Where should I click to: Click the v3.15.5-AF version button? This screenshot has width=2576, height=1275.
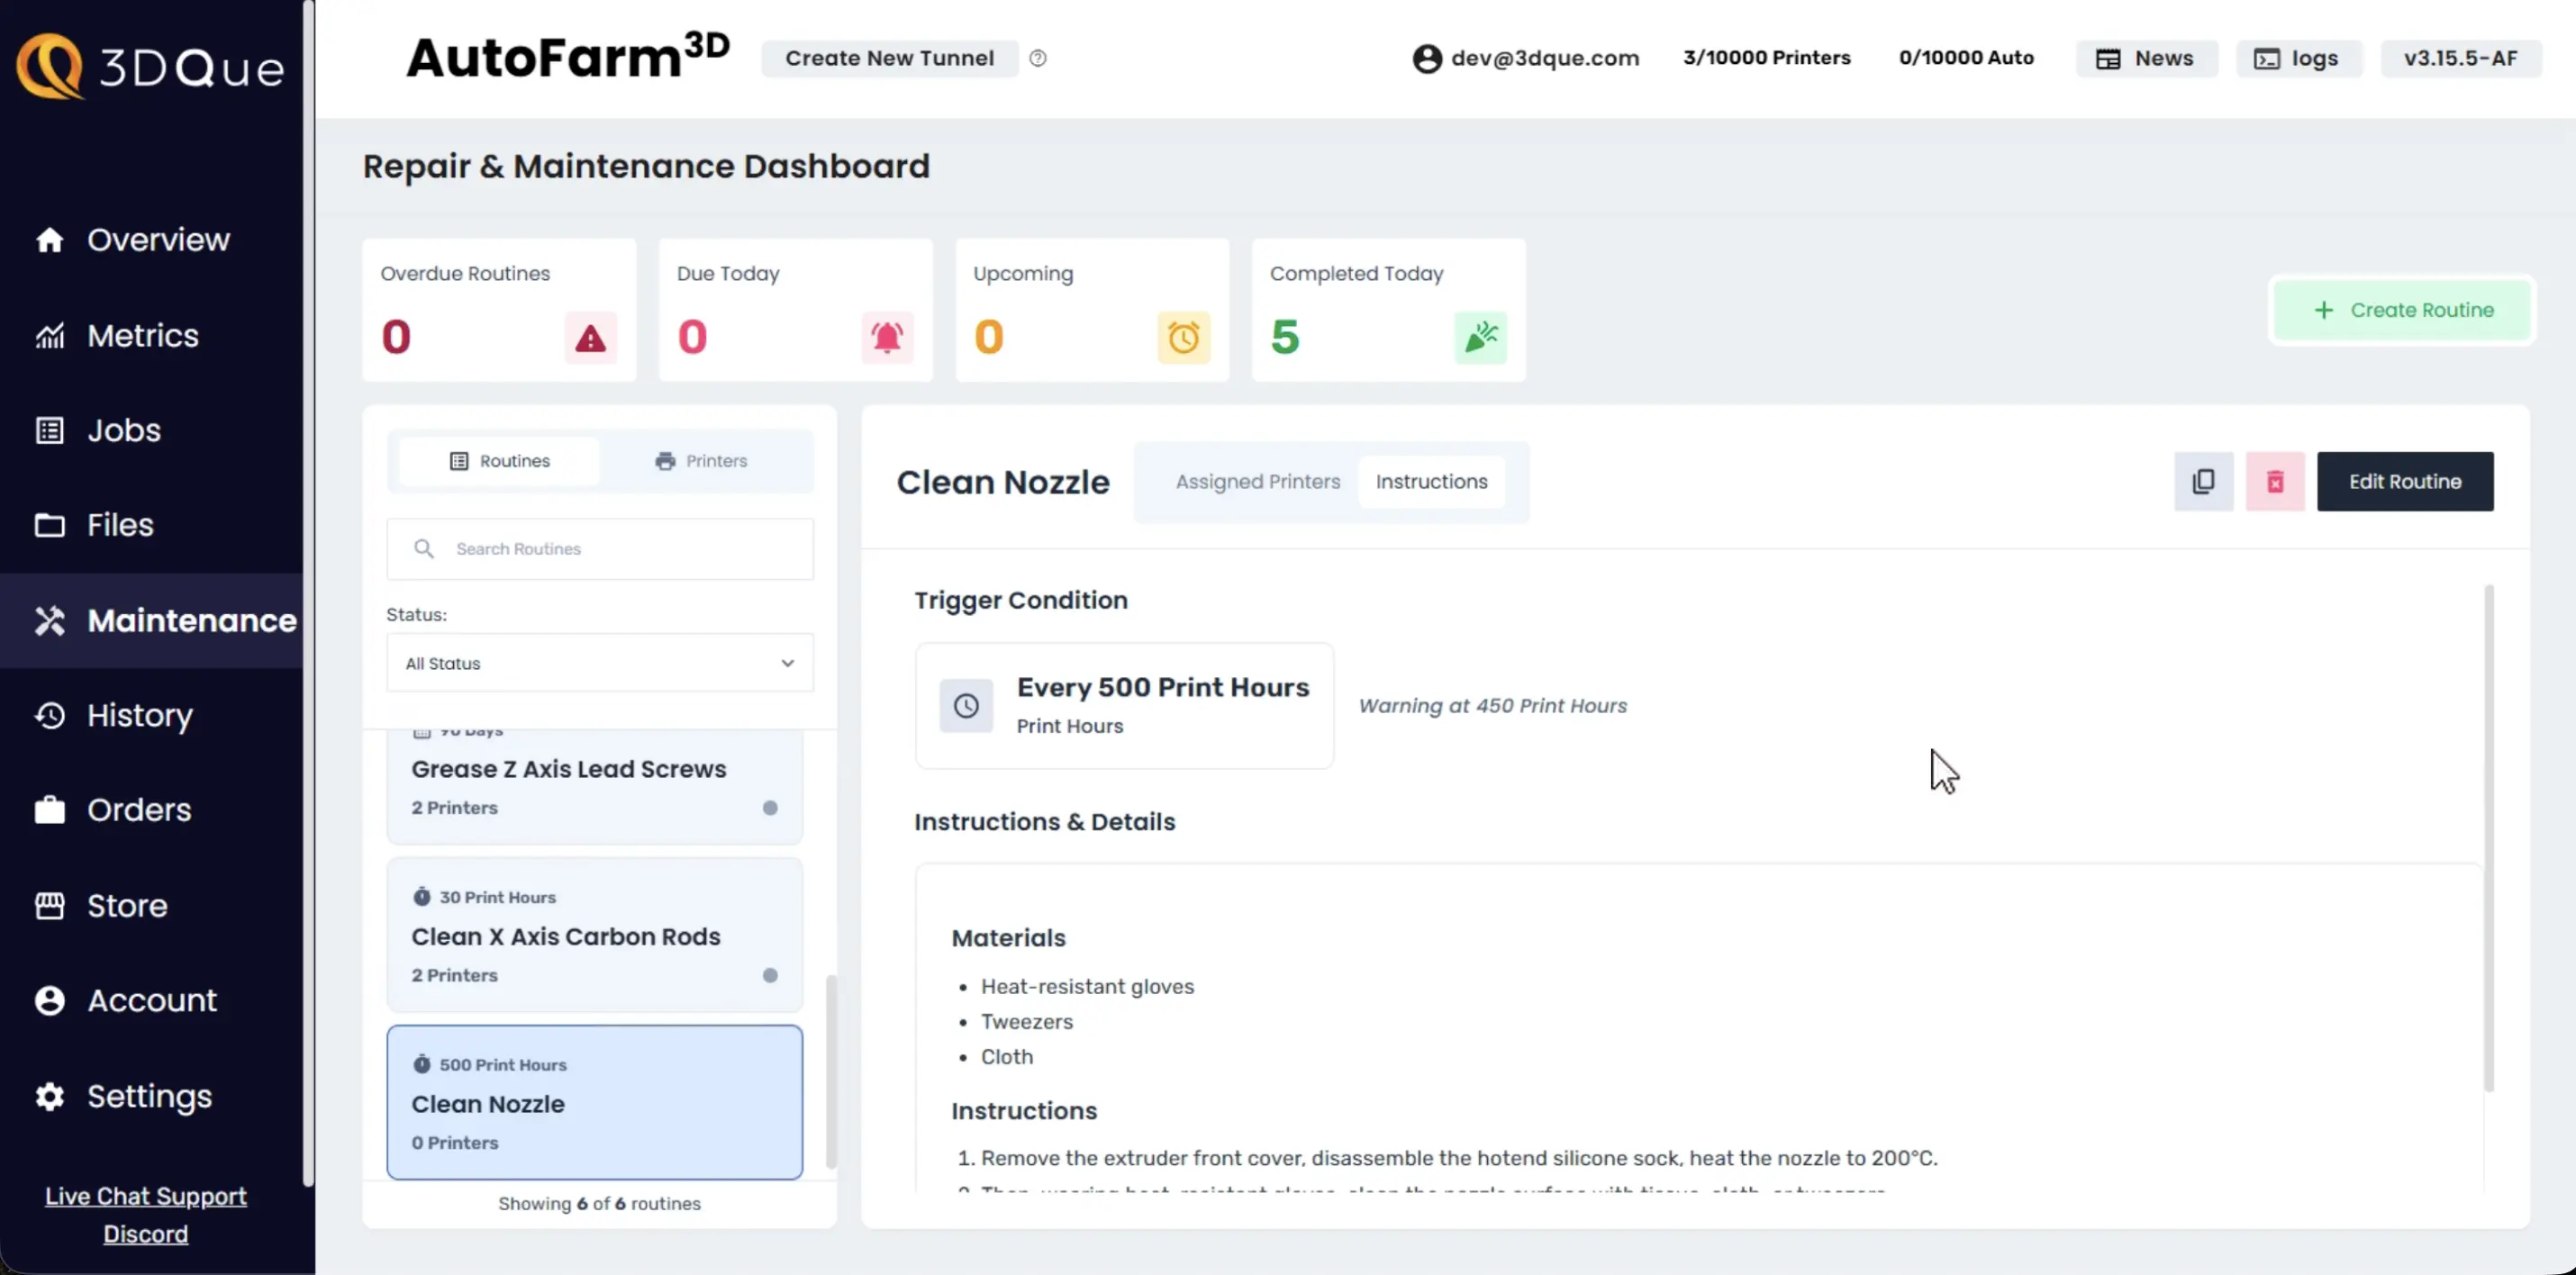(2460, 58)
